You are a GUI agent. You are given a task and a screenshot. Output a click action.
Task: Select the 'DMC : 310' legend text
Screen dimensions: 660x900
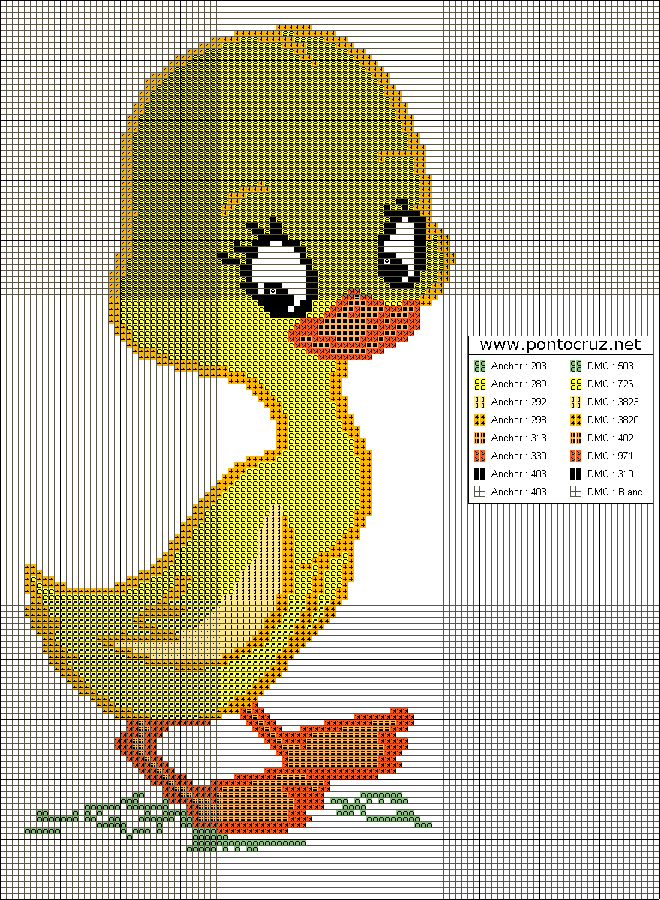pos(611,474)
